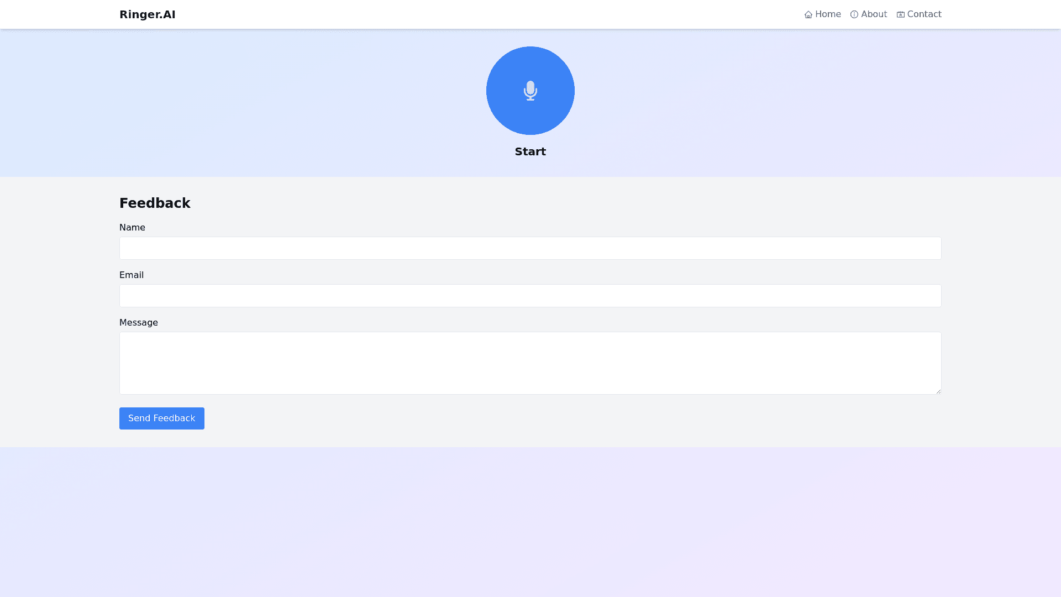Click the house icon beside Home
This screenshot has height=597, width=1061.
(x=808, y=15)
